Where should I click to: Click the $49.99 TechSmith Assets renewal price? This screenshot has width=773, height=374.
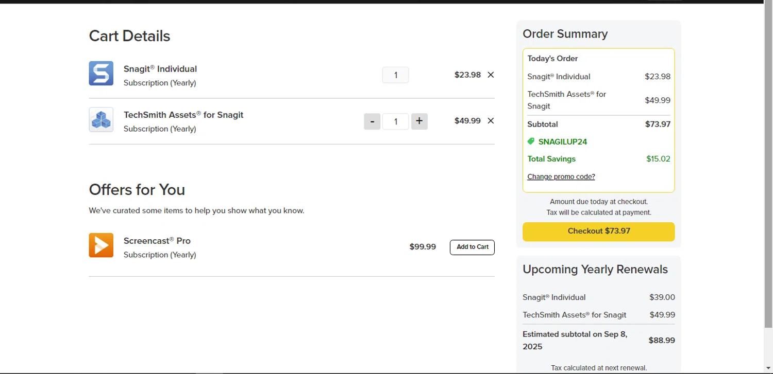tap(662, 314)
